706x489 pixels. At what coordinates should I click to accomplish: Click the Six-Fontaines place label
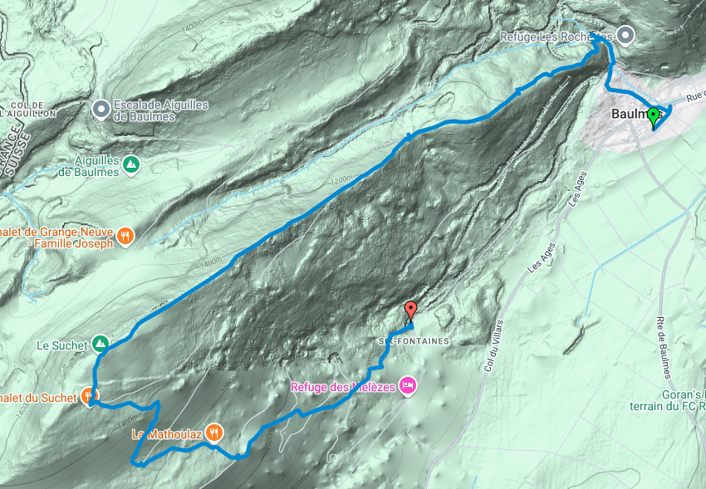coord(414,341)
